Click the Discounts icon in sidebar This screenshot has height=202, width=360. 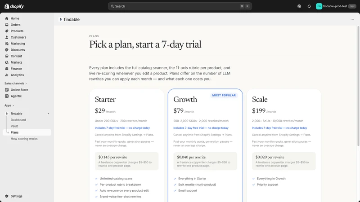point(7,50)
